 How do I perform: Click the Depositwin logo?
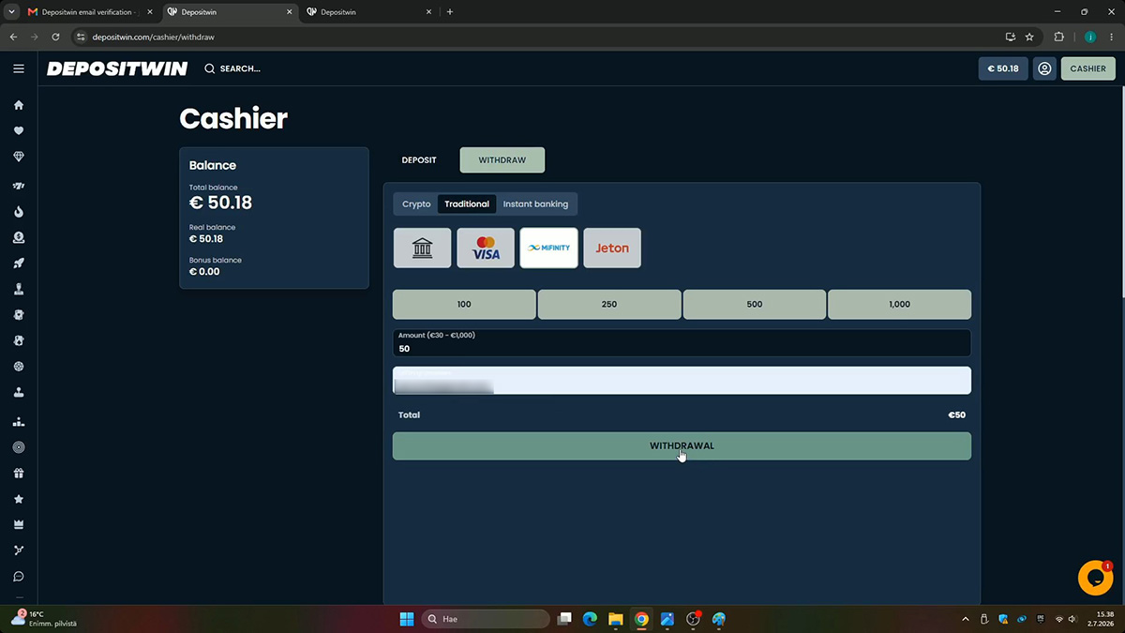point(117,68)
